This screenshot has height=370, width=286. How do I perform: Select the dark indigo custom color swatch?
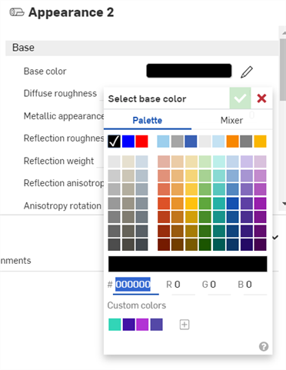coord(128,325)
